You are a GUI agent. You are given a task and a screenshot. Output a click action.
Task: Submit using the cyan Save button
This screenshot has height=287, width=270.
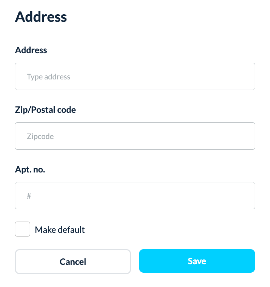coord(197,261)
